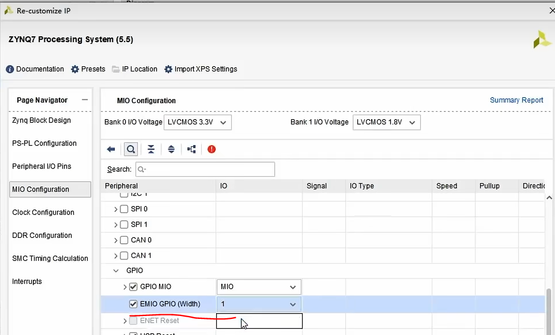This screenshot has height=335, width=555.
Task: Expand all rows using the toolbar icon
Action: point(171,149)
